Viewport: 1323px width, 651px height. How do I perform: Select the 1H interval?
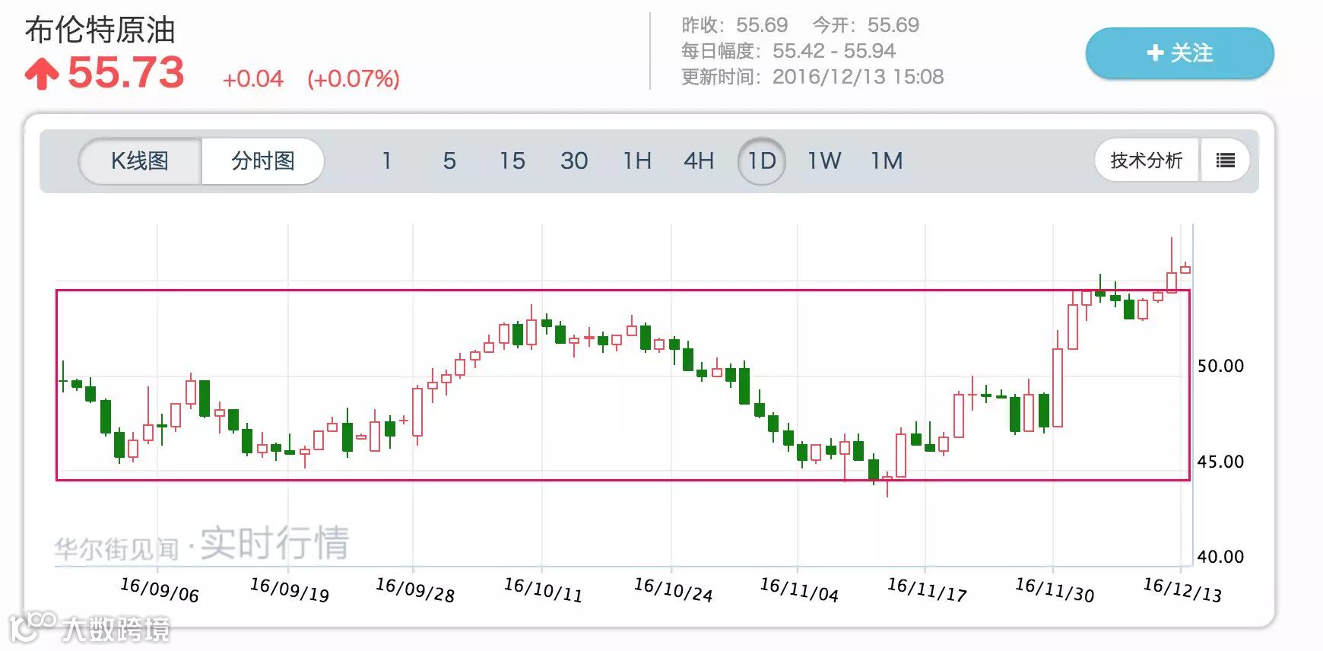pos(637,160)
